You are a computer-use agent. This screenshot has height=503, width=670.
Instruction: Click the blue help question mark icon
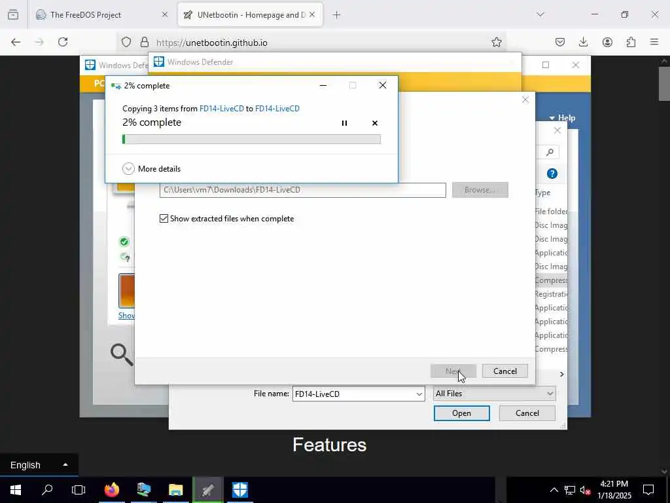click(x=552, y=174)
